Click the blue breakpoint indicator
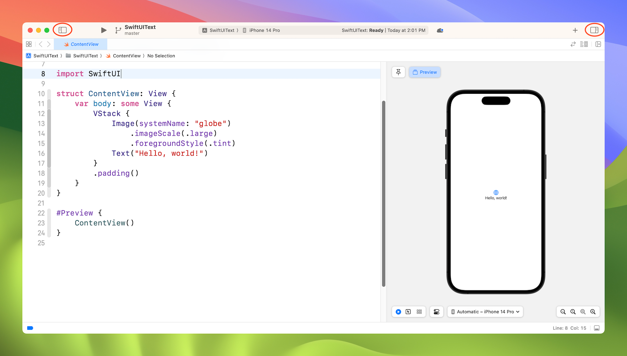 (30, 328)
